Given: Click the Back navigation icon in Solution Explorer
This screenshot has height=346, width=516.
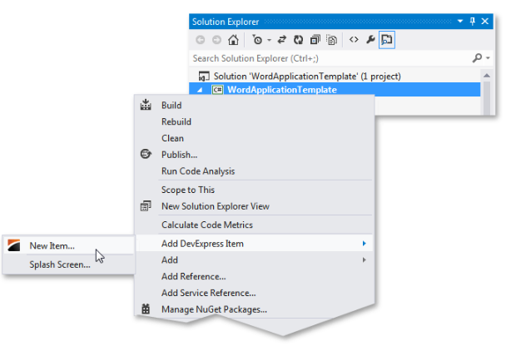Looking at the screenshot, I should (200, 40).
